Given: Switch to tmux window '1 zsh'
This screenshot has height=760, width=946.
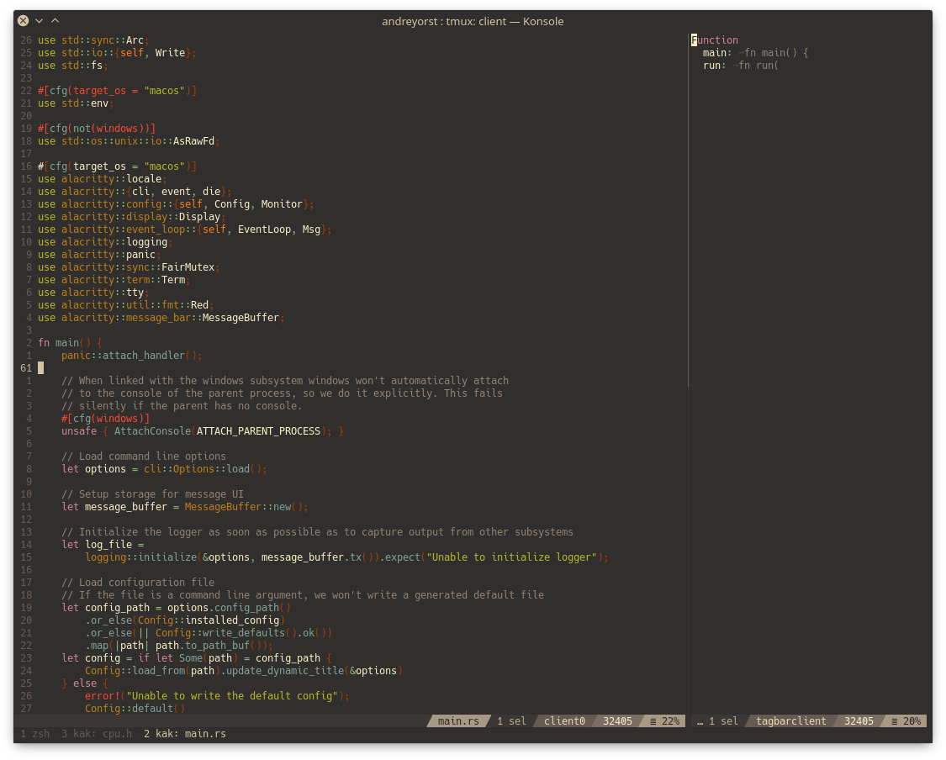Looking at the screenshot, I should coord(35,733).
